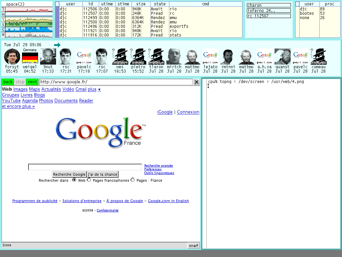
Task: Toggle the small box in process table header
Action: click(57, 4)
